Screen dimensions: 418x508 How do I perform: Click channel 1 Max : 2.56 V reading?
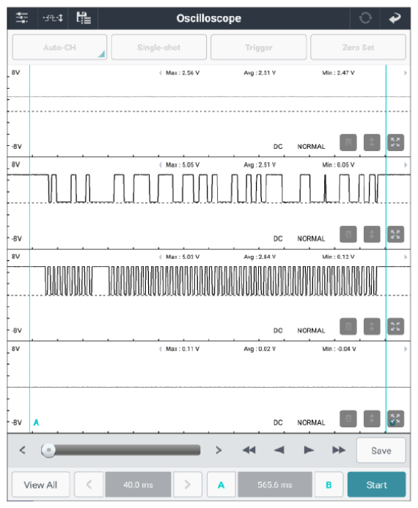click(183, 73)
